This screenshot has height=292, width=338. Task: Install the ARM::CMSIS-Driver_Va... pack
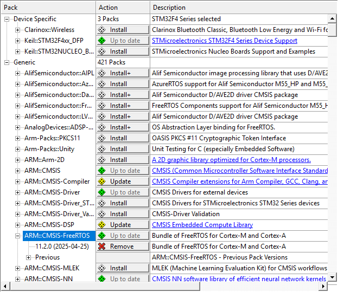[123, 214]
